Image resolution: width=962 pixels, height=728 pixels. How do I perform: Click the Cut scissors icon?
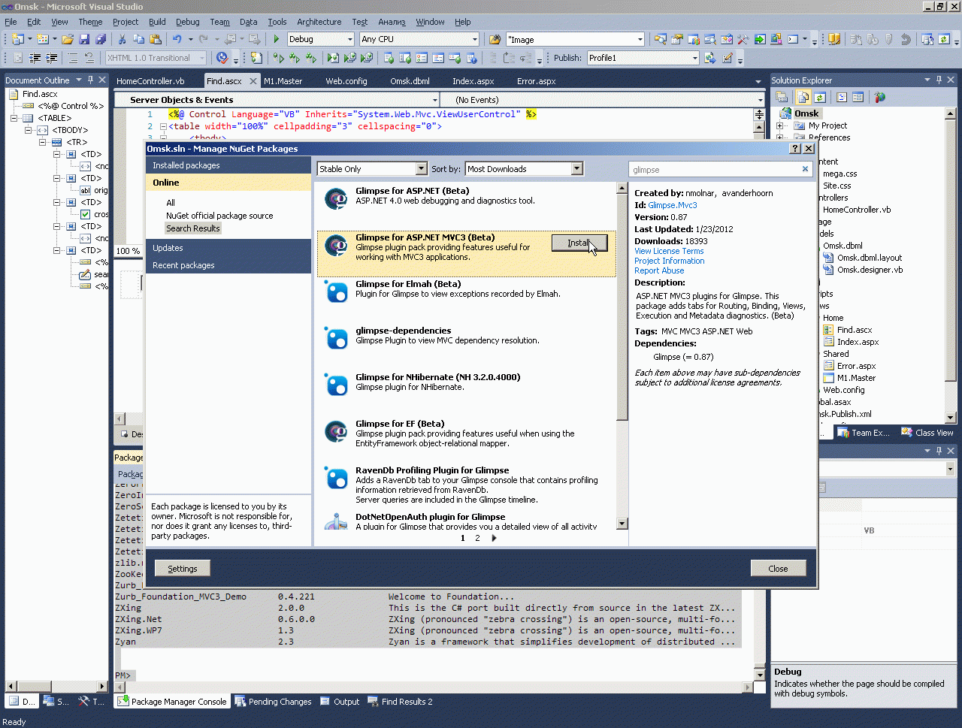(122, 39)
